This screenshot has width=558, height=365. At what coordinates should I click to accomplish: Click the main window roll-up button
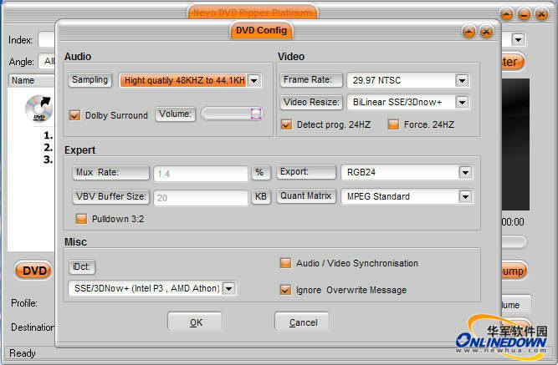tap(506, 14)
